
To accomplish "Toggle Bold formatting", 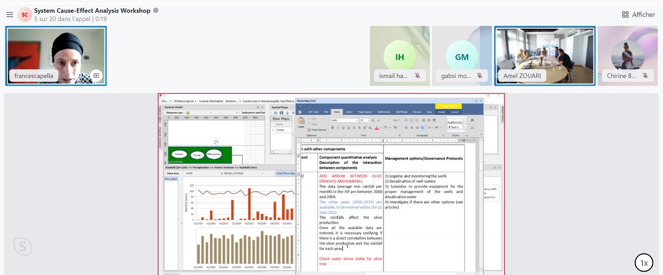I will coord(333,128).
